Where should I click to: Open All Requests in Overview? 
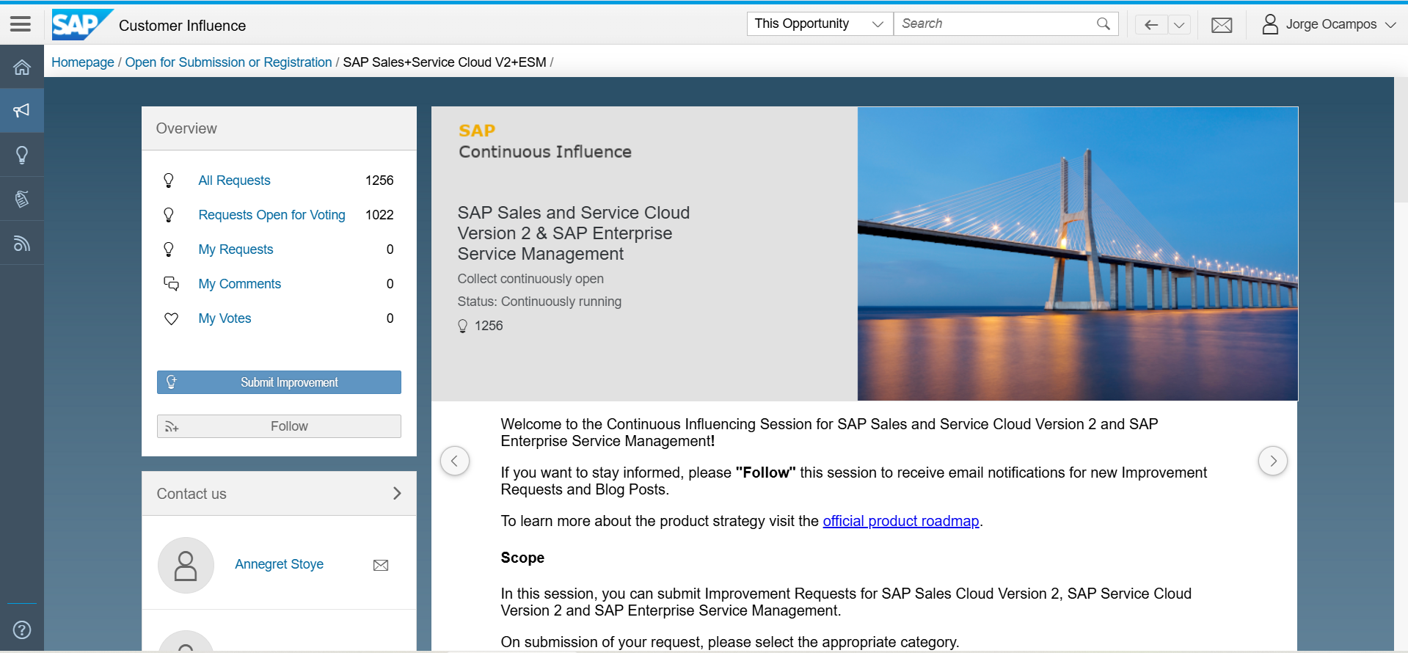[234, 180]
